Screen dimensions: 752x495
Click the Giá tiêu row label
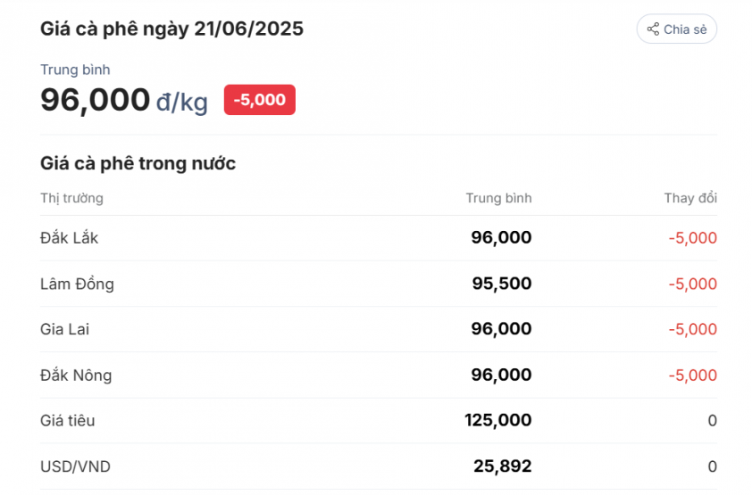point(67,420)
